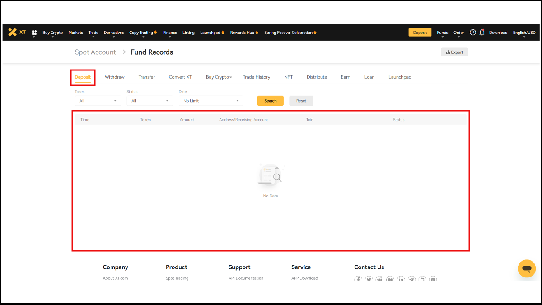Switch to the Loan tab
The width and height of the screenshot is (542, 305).
(369, 77)
